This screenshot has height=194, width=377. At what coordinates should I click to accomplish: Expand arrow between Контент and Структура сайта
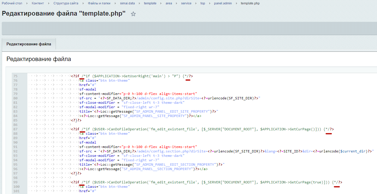49,3
